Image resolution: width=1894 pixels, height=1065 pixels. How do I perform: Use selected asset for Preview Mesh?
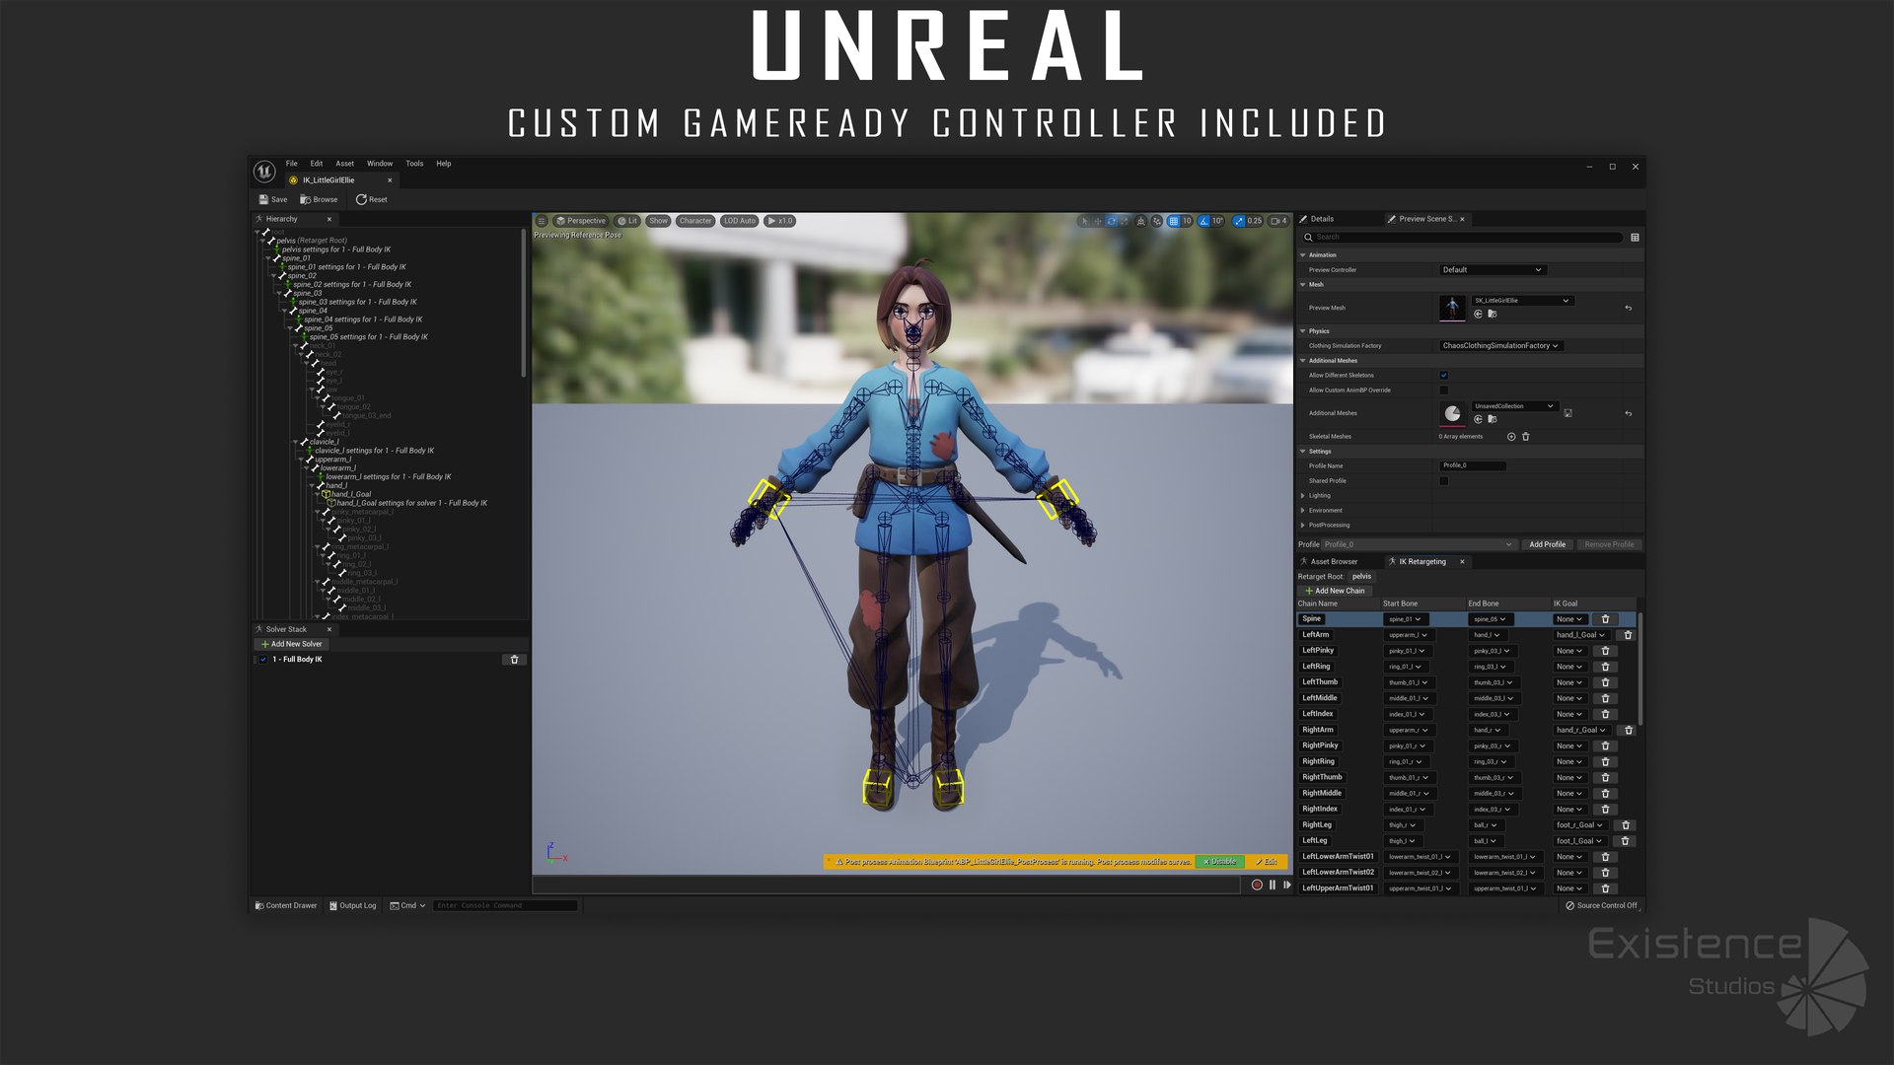(1478, 314)
